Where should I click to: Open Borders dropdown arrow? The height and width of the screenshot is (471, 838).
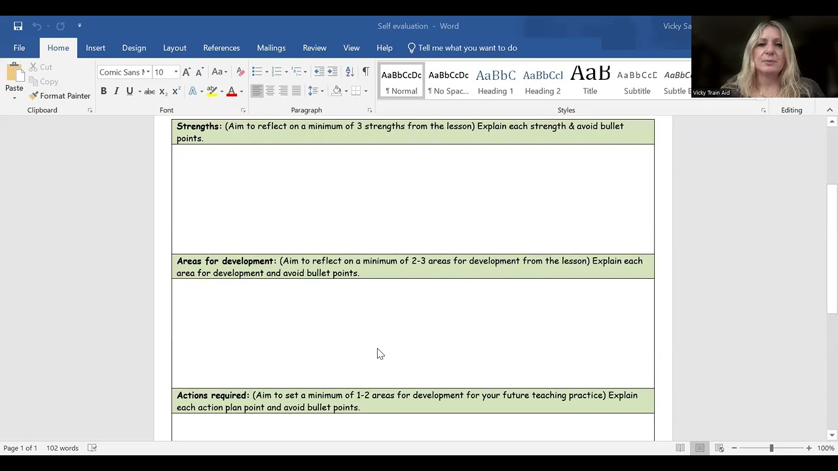(x=365, y=91)
